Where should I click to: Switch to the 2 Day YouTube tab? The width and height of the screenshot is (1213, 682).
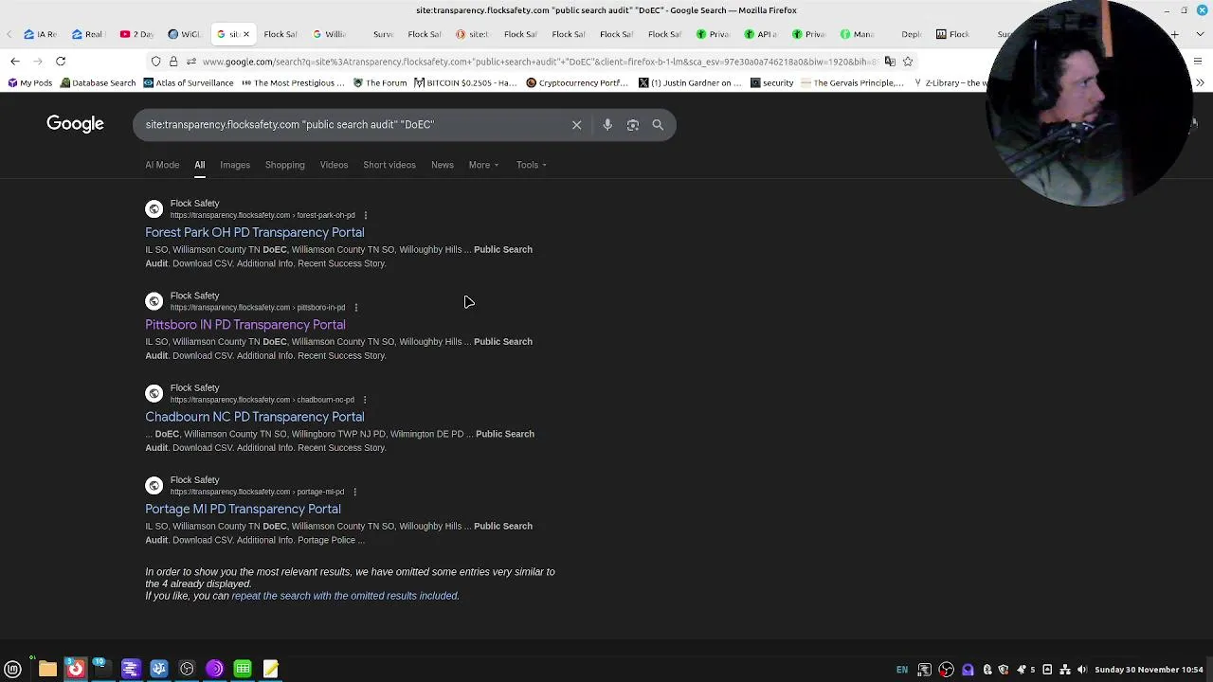coord(136,34)
